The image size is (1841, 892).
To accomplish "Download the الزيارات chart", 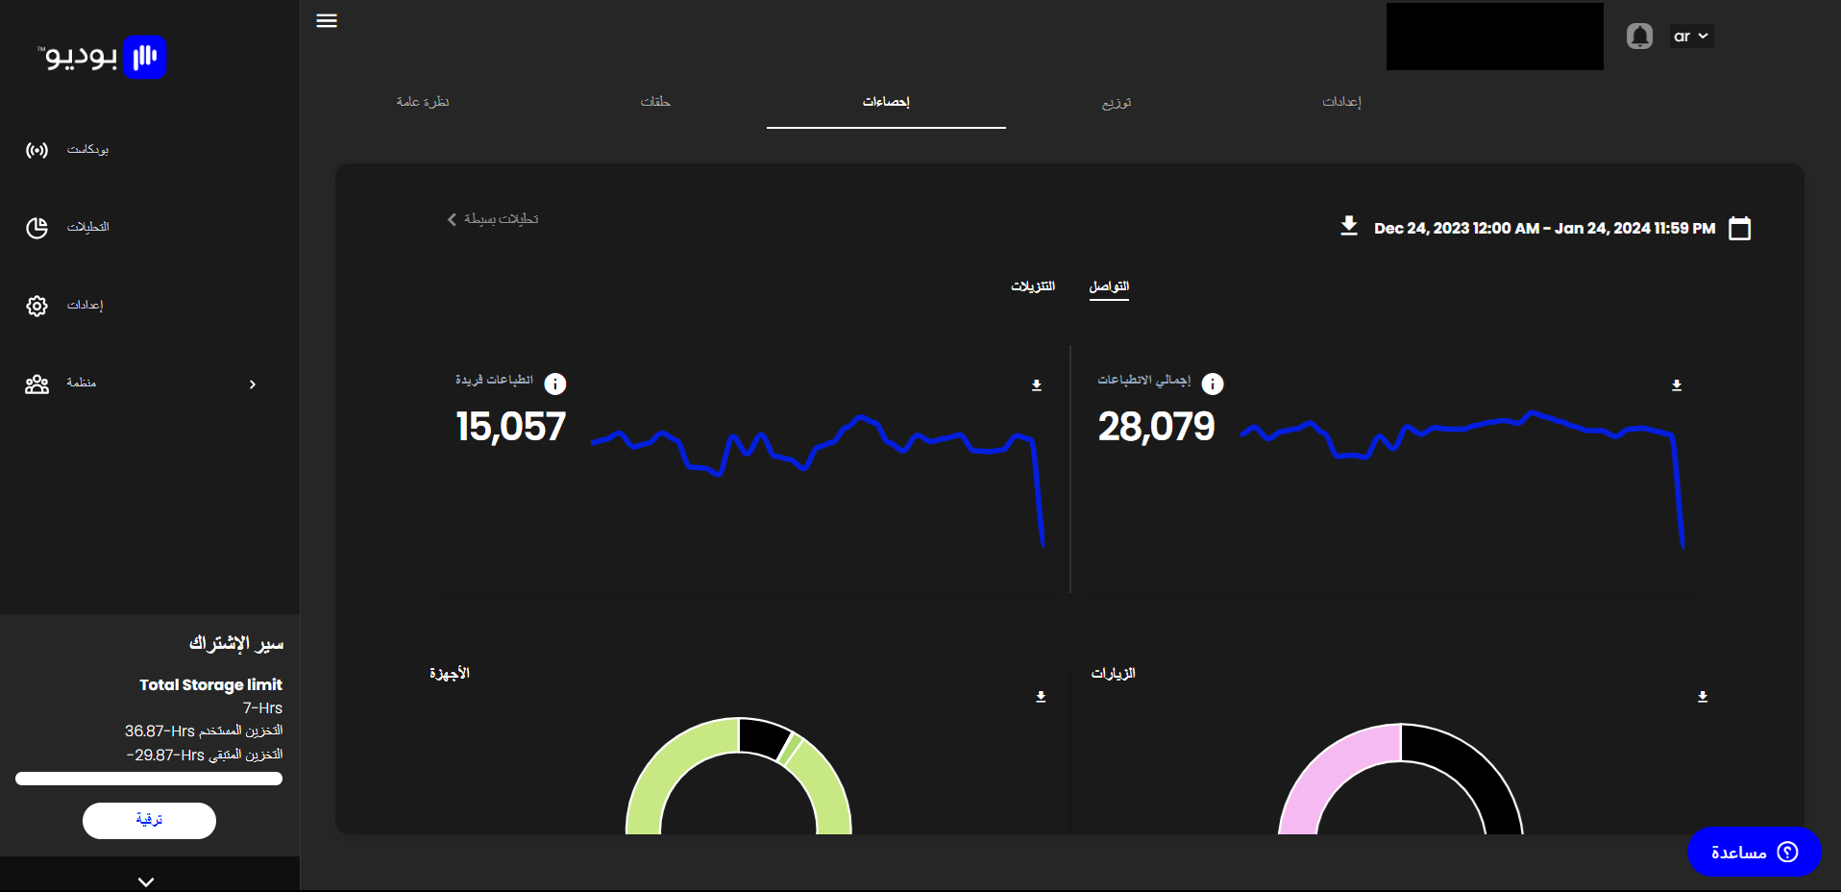I will coord(1703,697).
